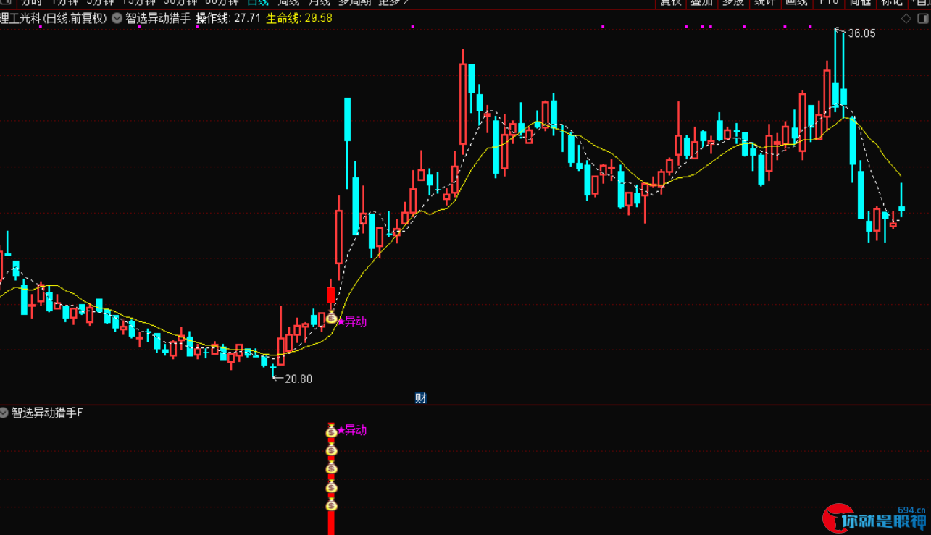Click the 标记 mark button
Screen dimensions: 931x535
point(891,3)
